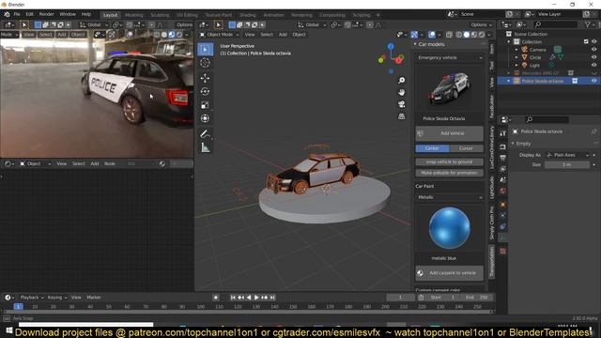Select the Move tool

tap(205, 78)
